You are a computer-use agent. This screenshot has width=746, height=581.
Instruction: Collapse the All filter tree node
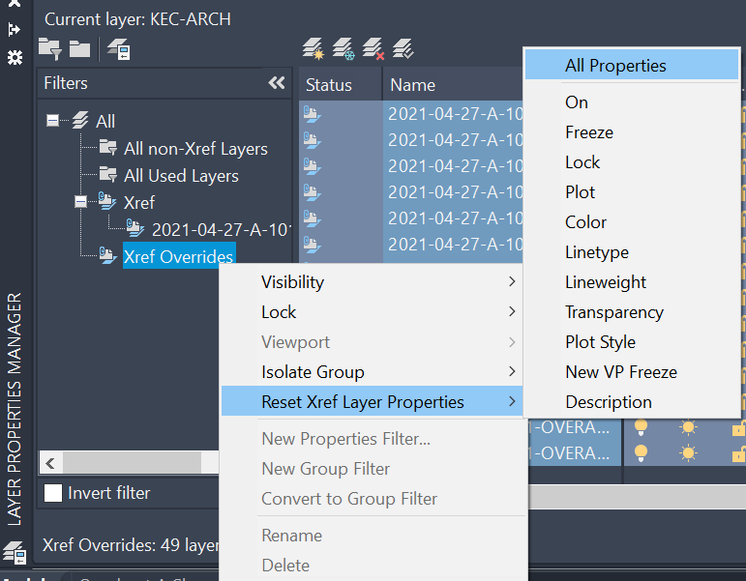click(x=53, y=121)
